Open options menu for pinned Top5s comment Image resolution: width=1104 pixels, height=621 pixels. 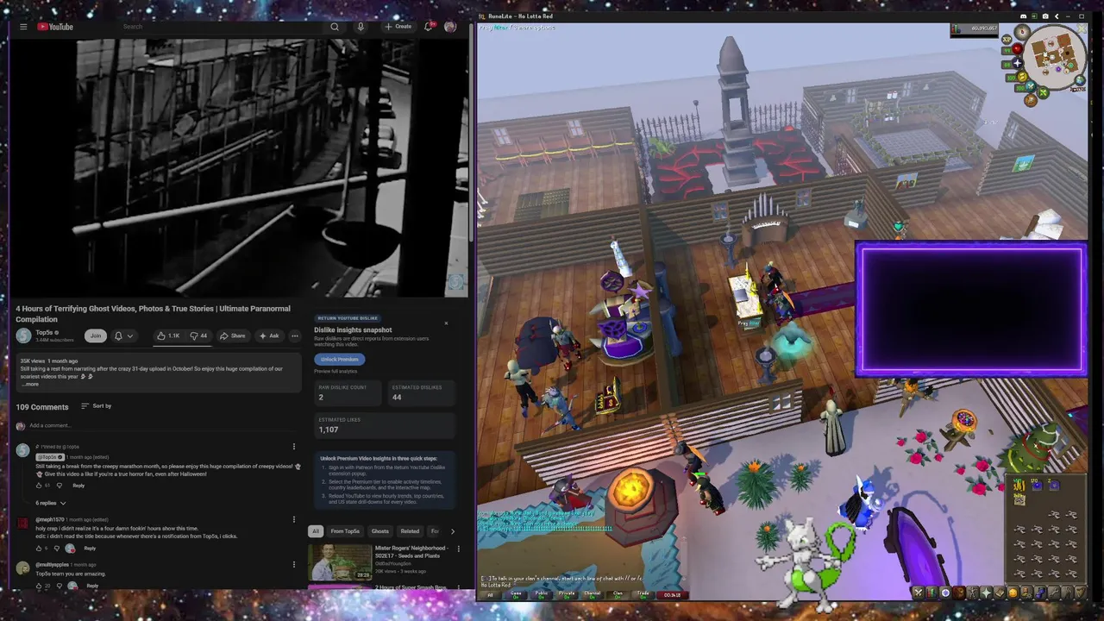[x=294, y=447]
